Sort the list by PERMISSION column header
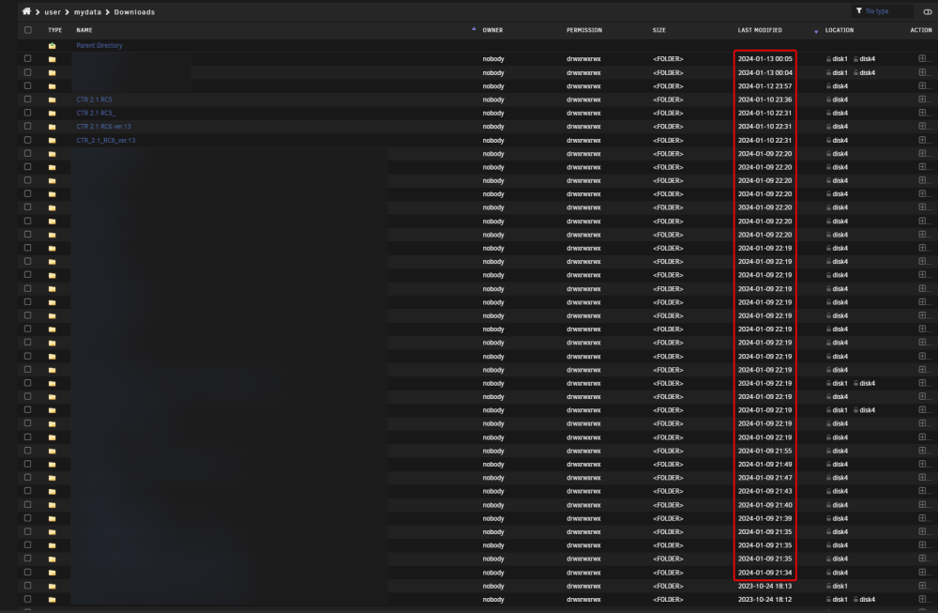938x613 pixels. (584, 30)
